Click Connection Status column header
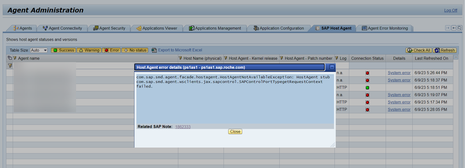 tap(367, 58)
